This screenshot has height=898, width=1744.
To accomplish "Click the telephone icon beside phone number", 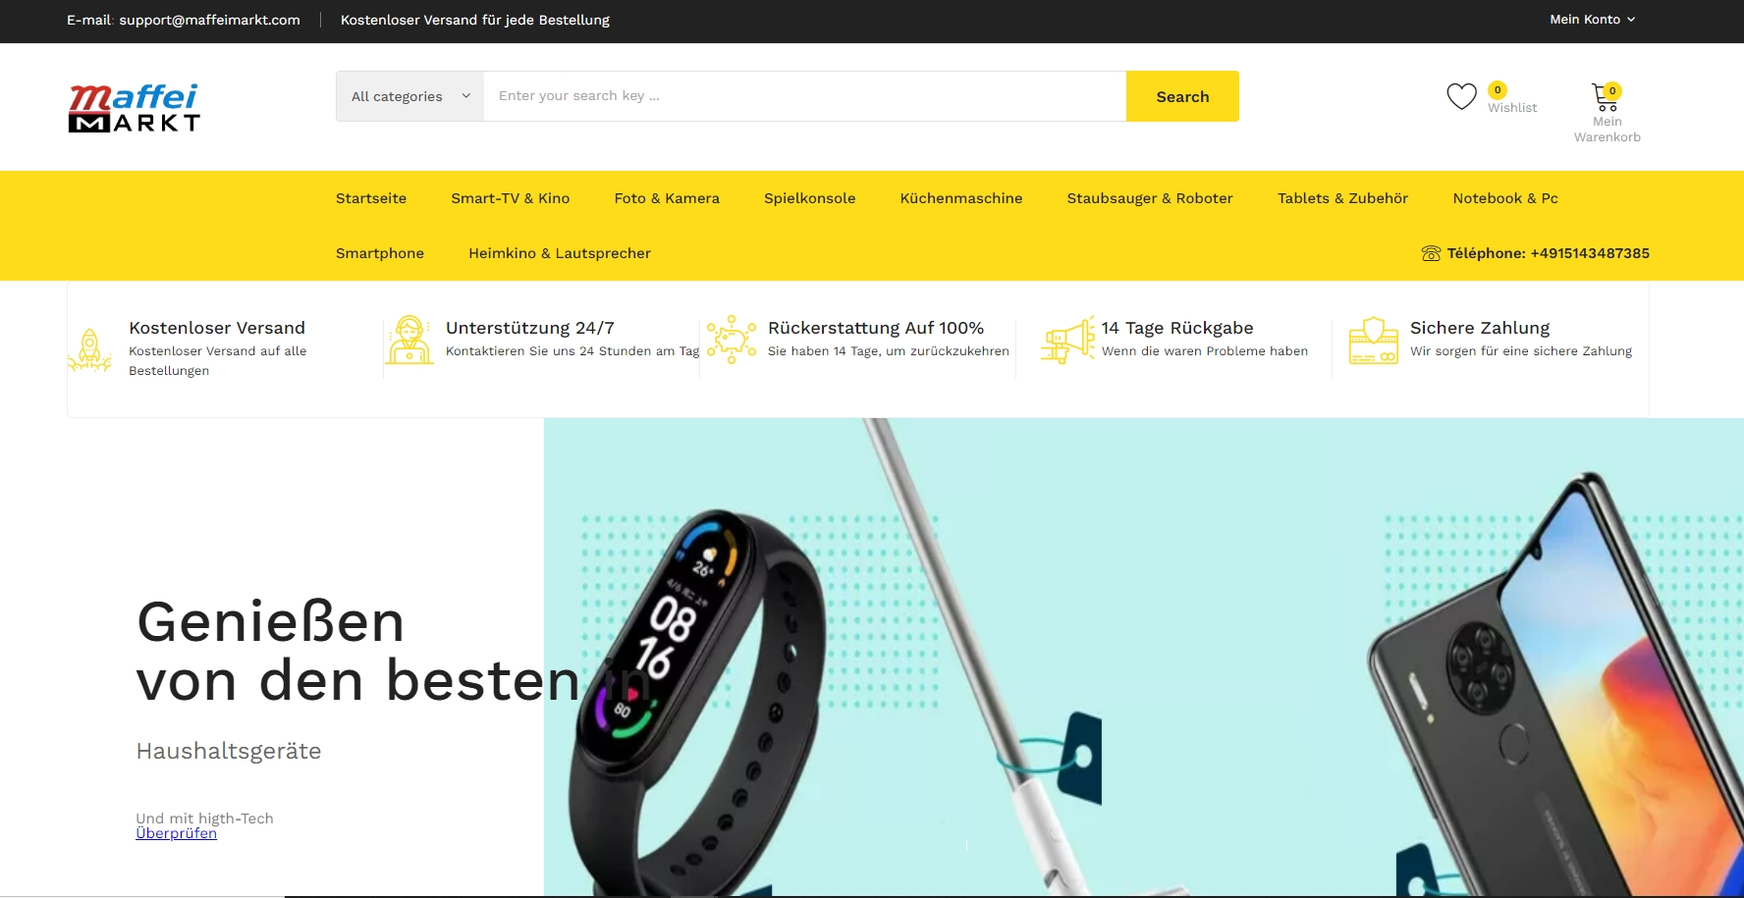I will point(1431,253).
